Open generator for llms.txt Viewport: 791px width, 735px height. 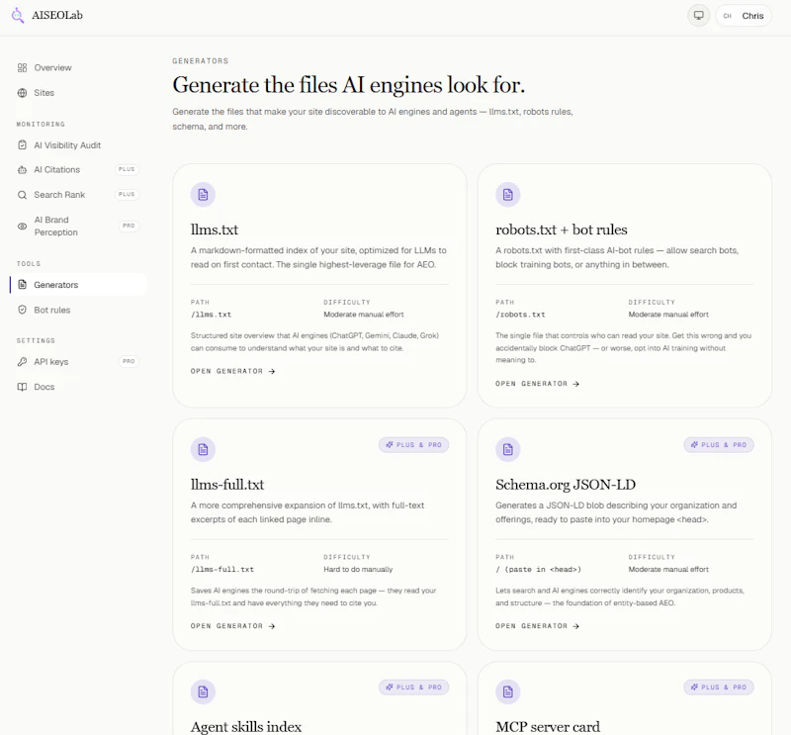233,371
